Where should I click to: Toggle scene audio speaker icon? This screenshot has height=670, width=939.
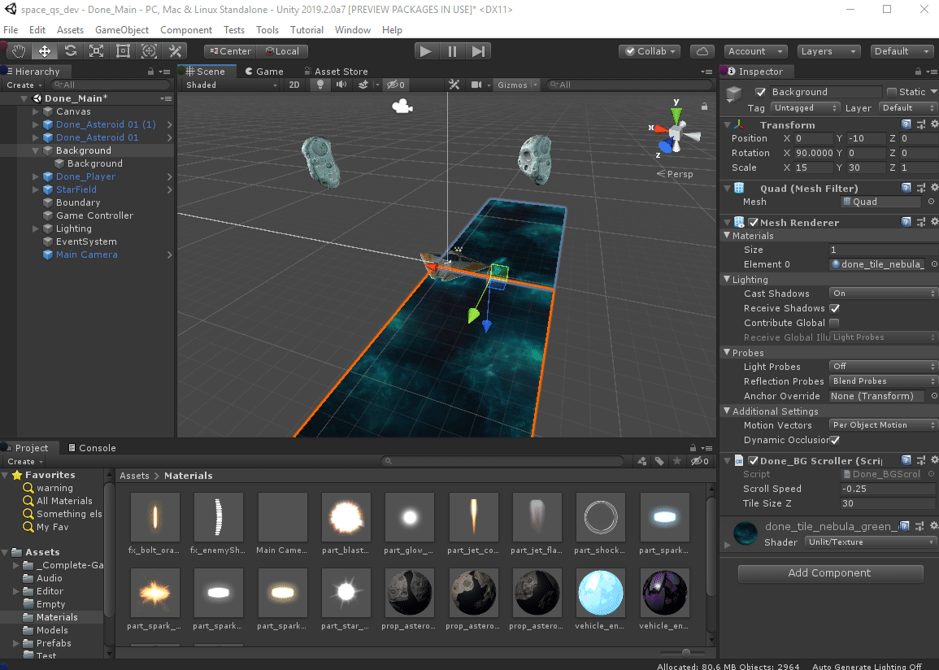click(341, 85)
